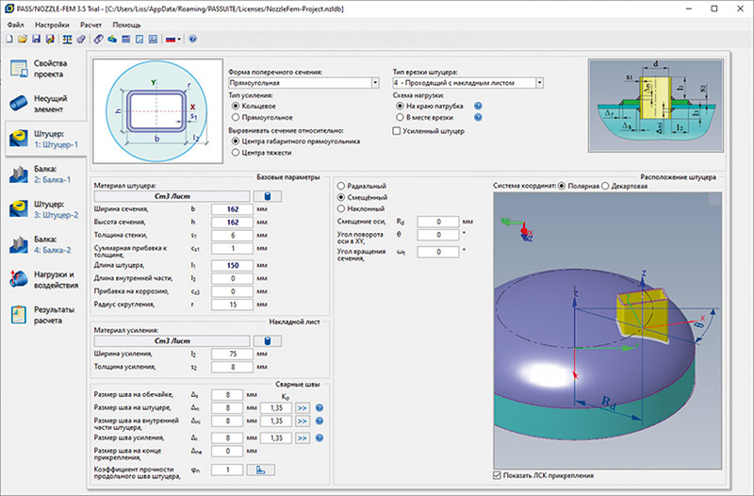Click >> button for Размер шва усиления
Screen dimensions: 754x496
302,438
